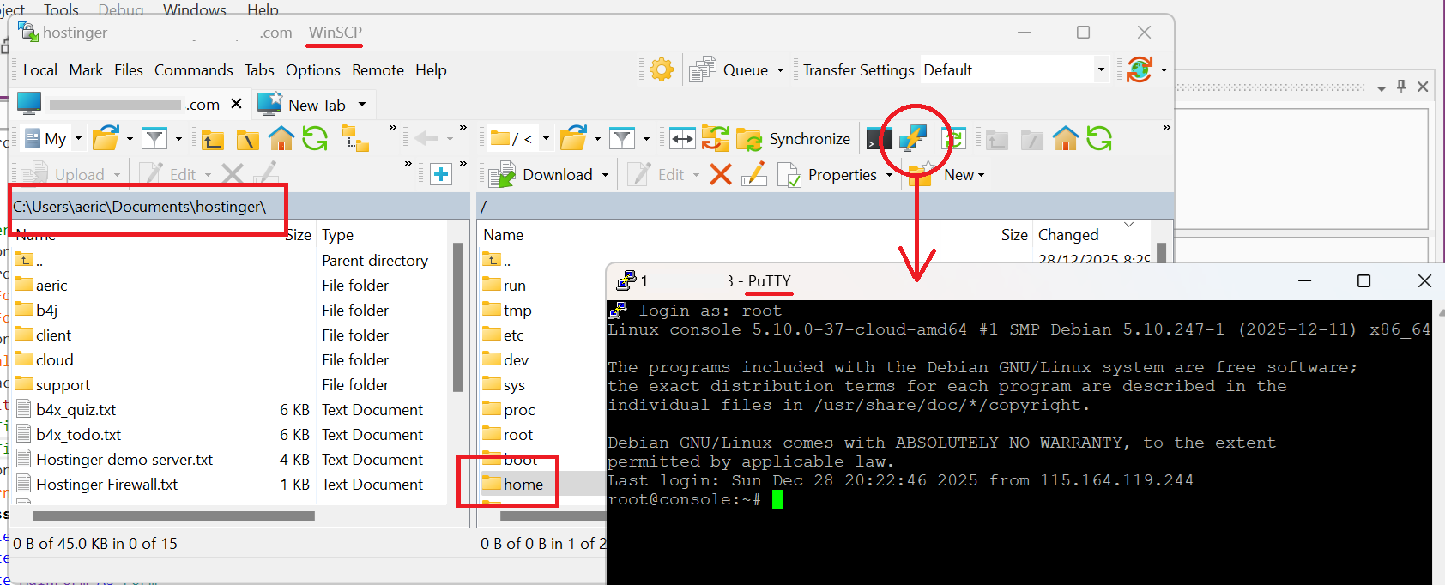The image size is (1445, 585).
Task: Open the Remote menu
Action: pyautogui.click(x=378, y=70)
